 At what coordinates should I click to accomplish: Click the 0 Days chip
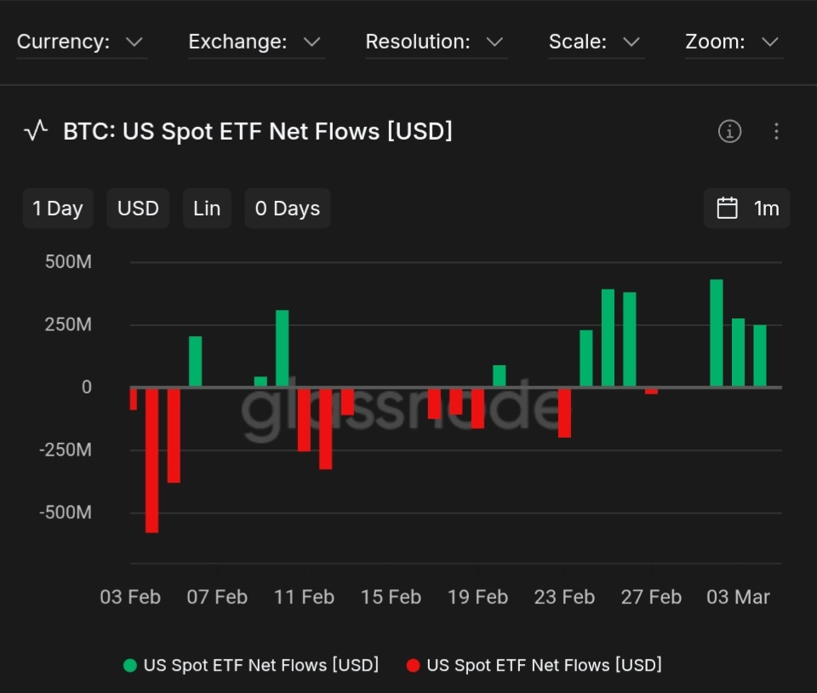pos(288,209)
